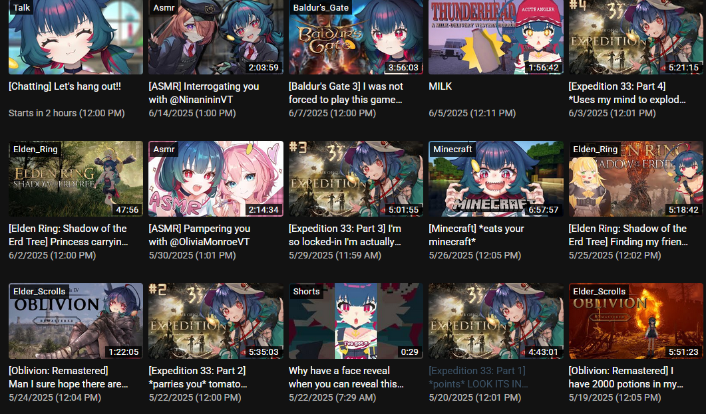Viewport: 706px width, 414px height.
Task: Open the '[Oblivion: Remastered] Man I sure hope there are...' title
Action: pos(69,377)
